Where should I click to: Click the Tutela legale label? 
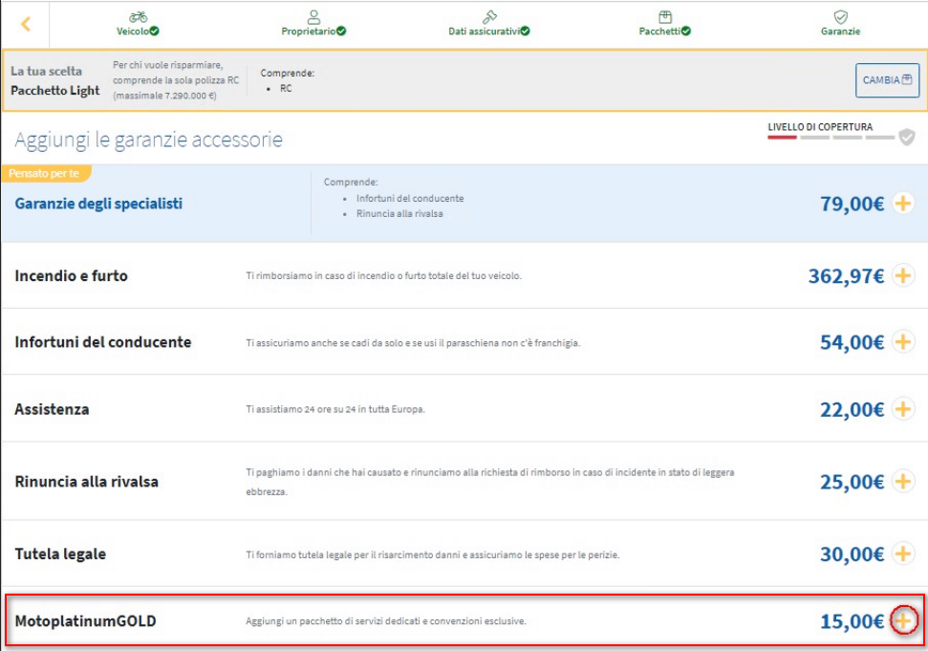tap(60, 553)
